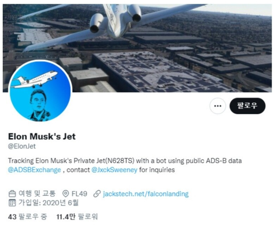
Task: Click the Elon Musk's Jet display name
Action: (x=42, y=136)
